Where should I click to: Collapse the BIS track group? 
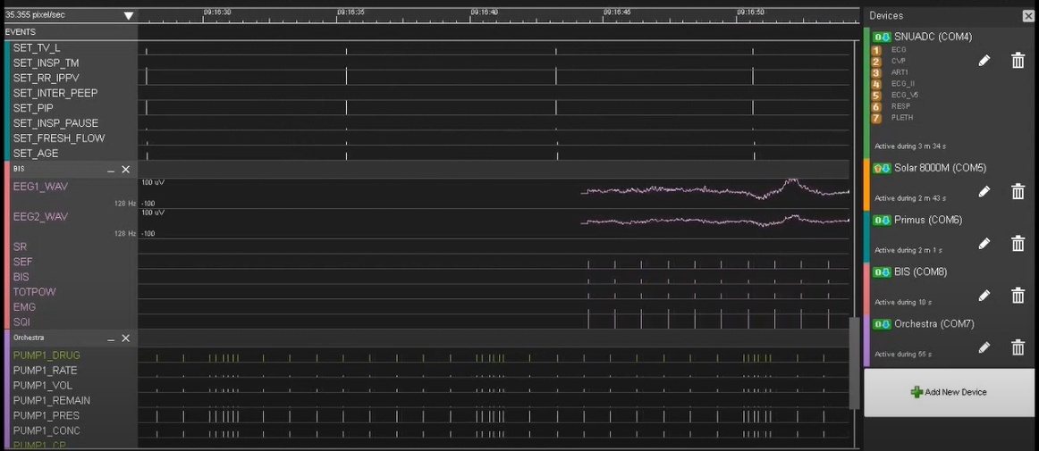(111, 170)
